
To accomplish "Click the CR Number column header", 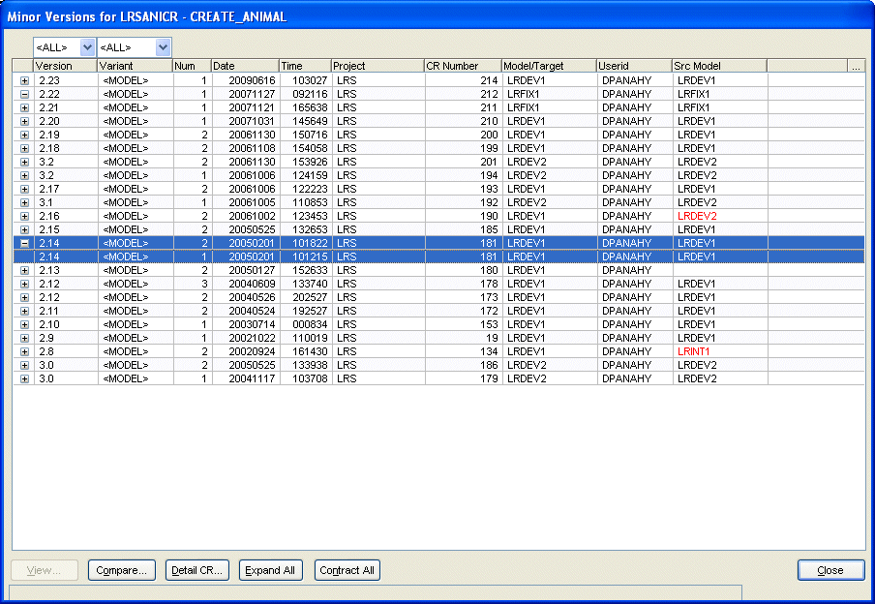I will tap(462, 66).
